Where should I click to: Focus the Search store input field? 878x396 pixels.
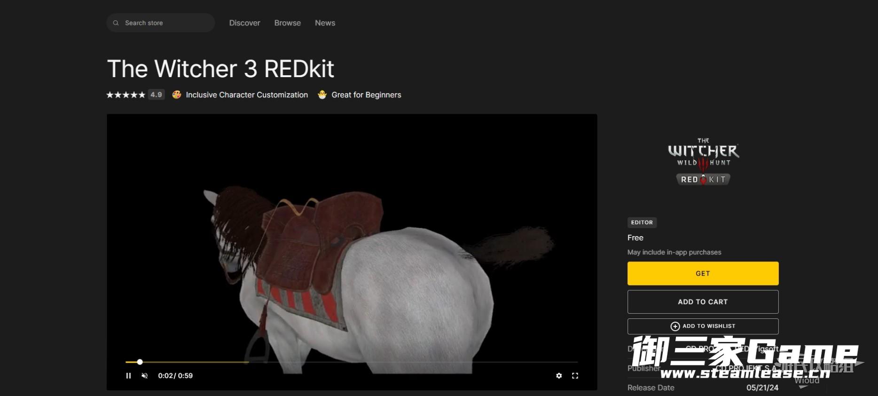coord(165,23)
